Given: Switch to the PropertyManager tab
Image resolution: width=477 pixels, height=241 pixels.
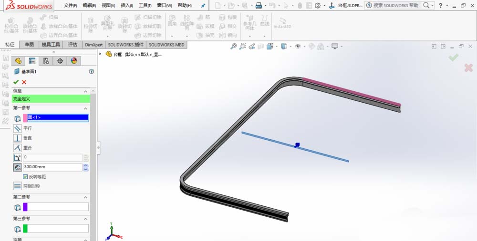Looking at the screenshot, I should pos(32,61).
